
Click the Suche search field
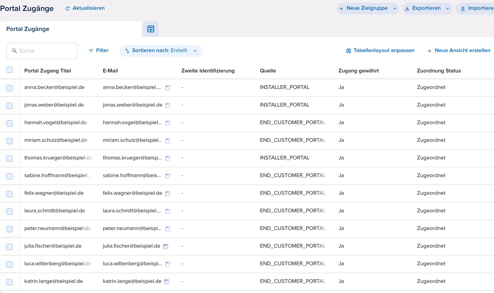tap(42, 51)
